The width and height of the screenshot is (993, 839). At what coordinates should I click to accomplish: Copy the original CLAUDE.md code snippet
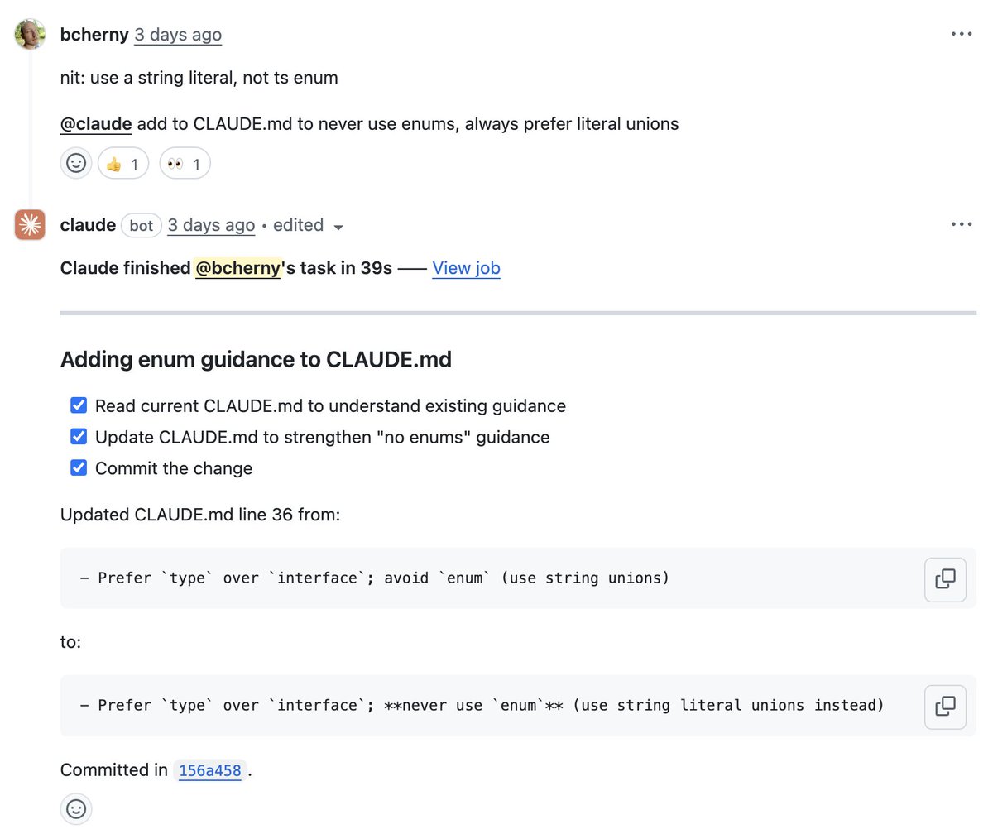click(x=945, y=579)
